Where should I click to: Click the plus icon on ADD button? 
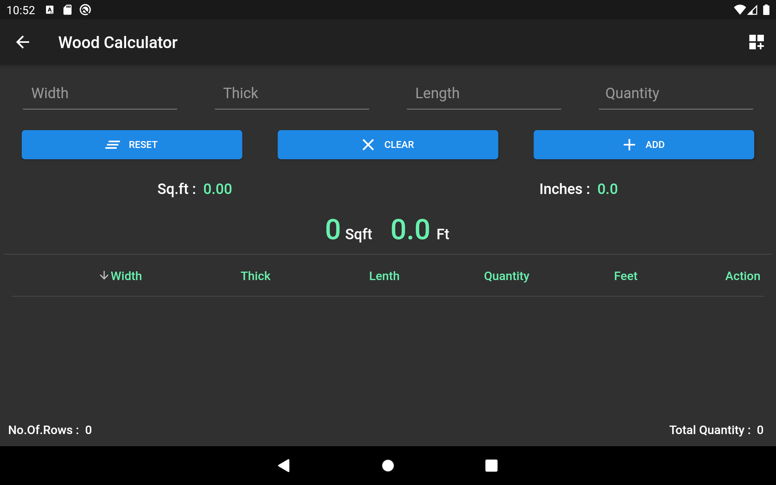[x=629, y=145]
